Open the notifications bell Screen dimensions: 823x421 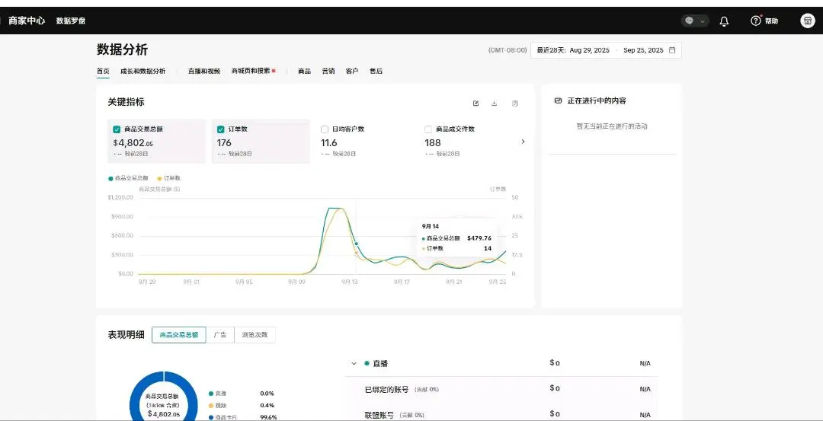(x=724, y=21)
